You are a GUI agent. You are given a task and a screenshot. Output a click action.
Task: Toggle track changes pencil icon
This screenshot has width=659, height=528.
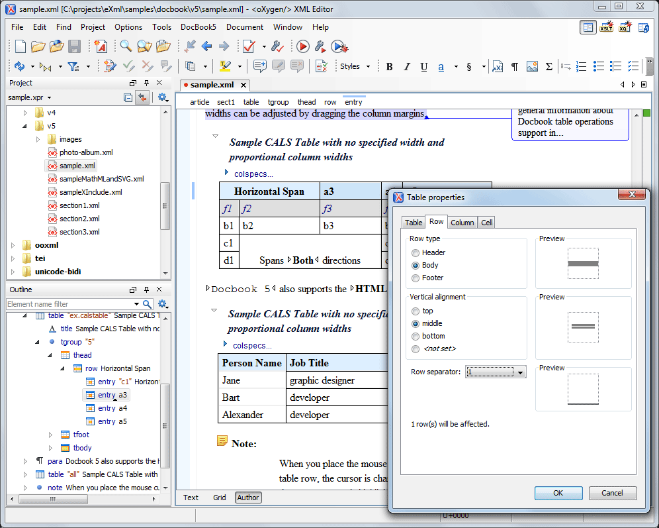110,66
